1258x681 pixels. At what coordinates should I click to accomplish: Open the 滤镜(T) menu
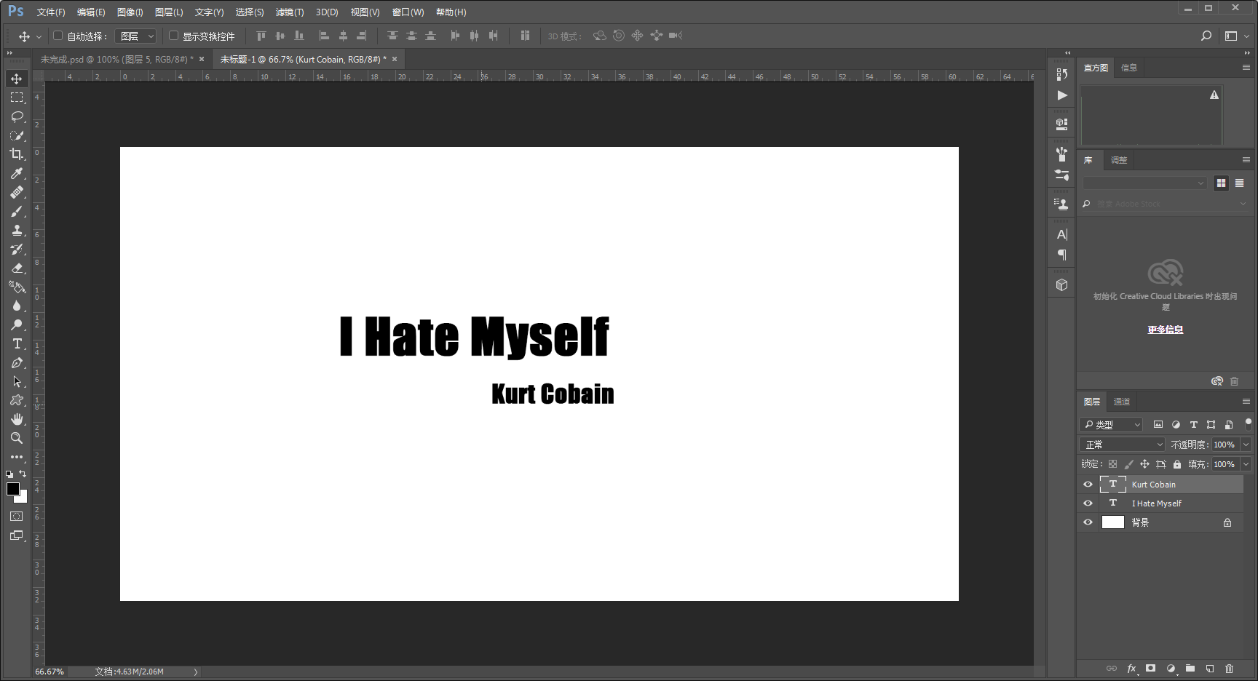[x=290, y=12]
